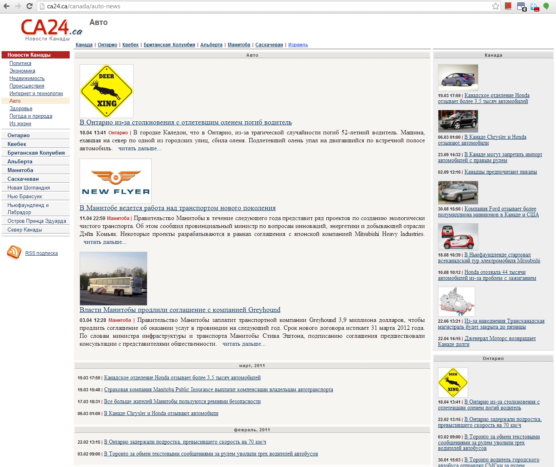Viewport: 556px width, 467px height.
Task: Click читать дальше under deer article
Action: coord(140,149)
